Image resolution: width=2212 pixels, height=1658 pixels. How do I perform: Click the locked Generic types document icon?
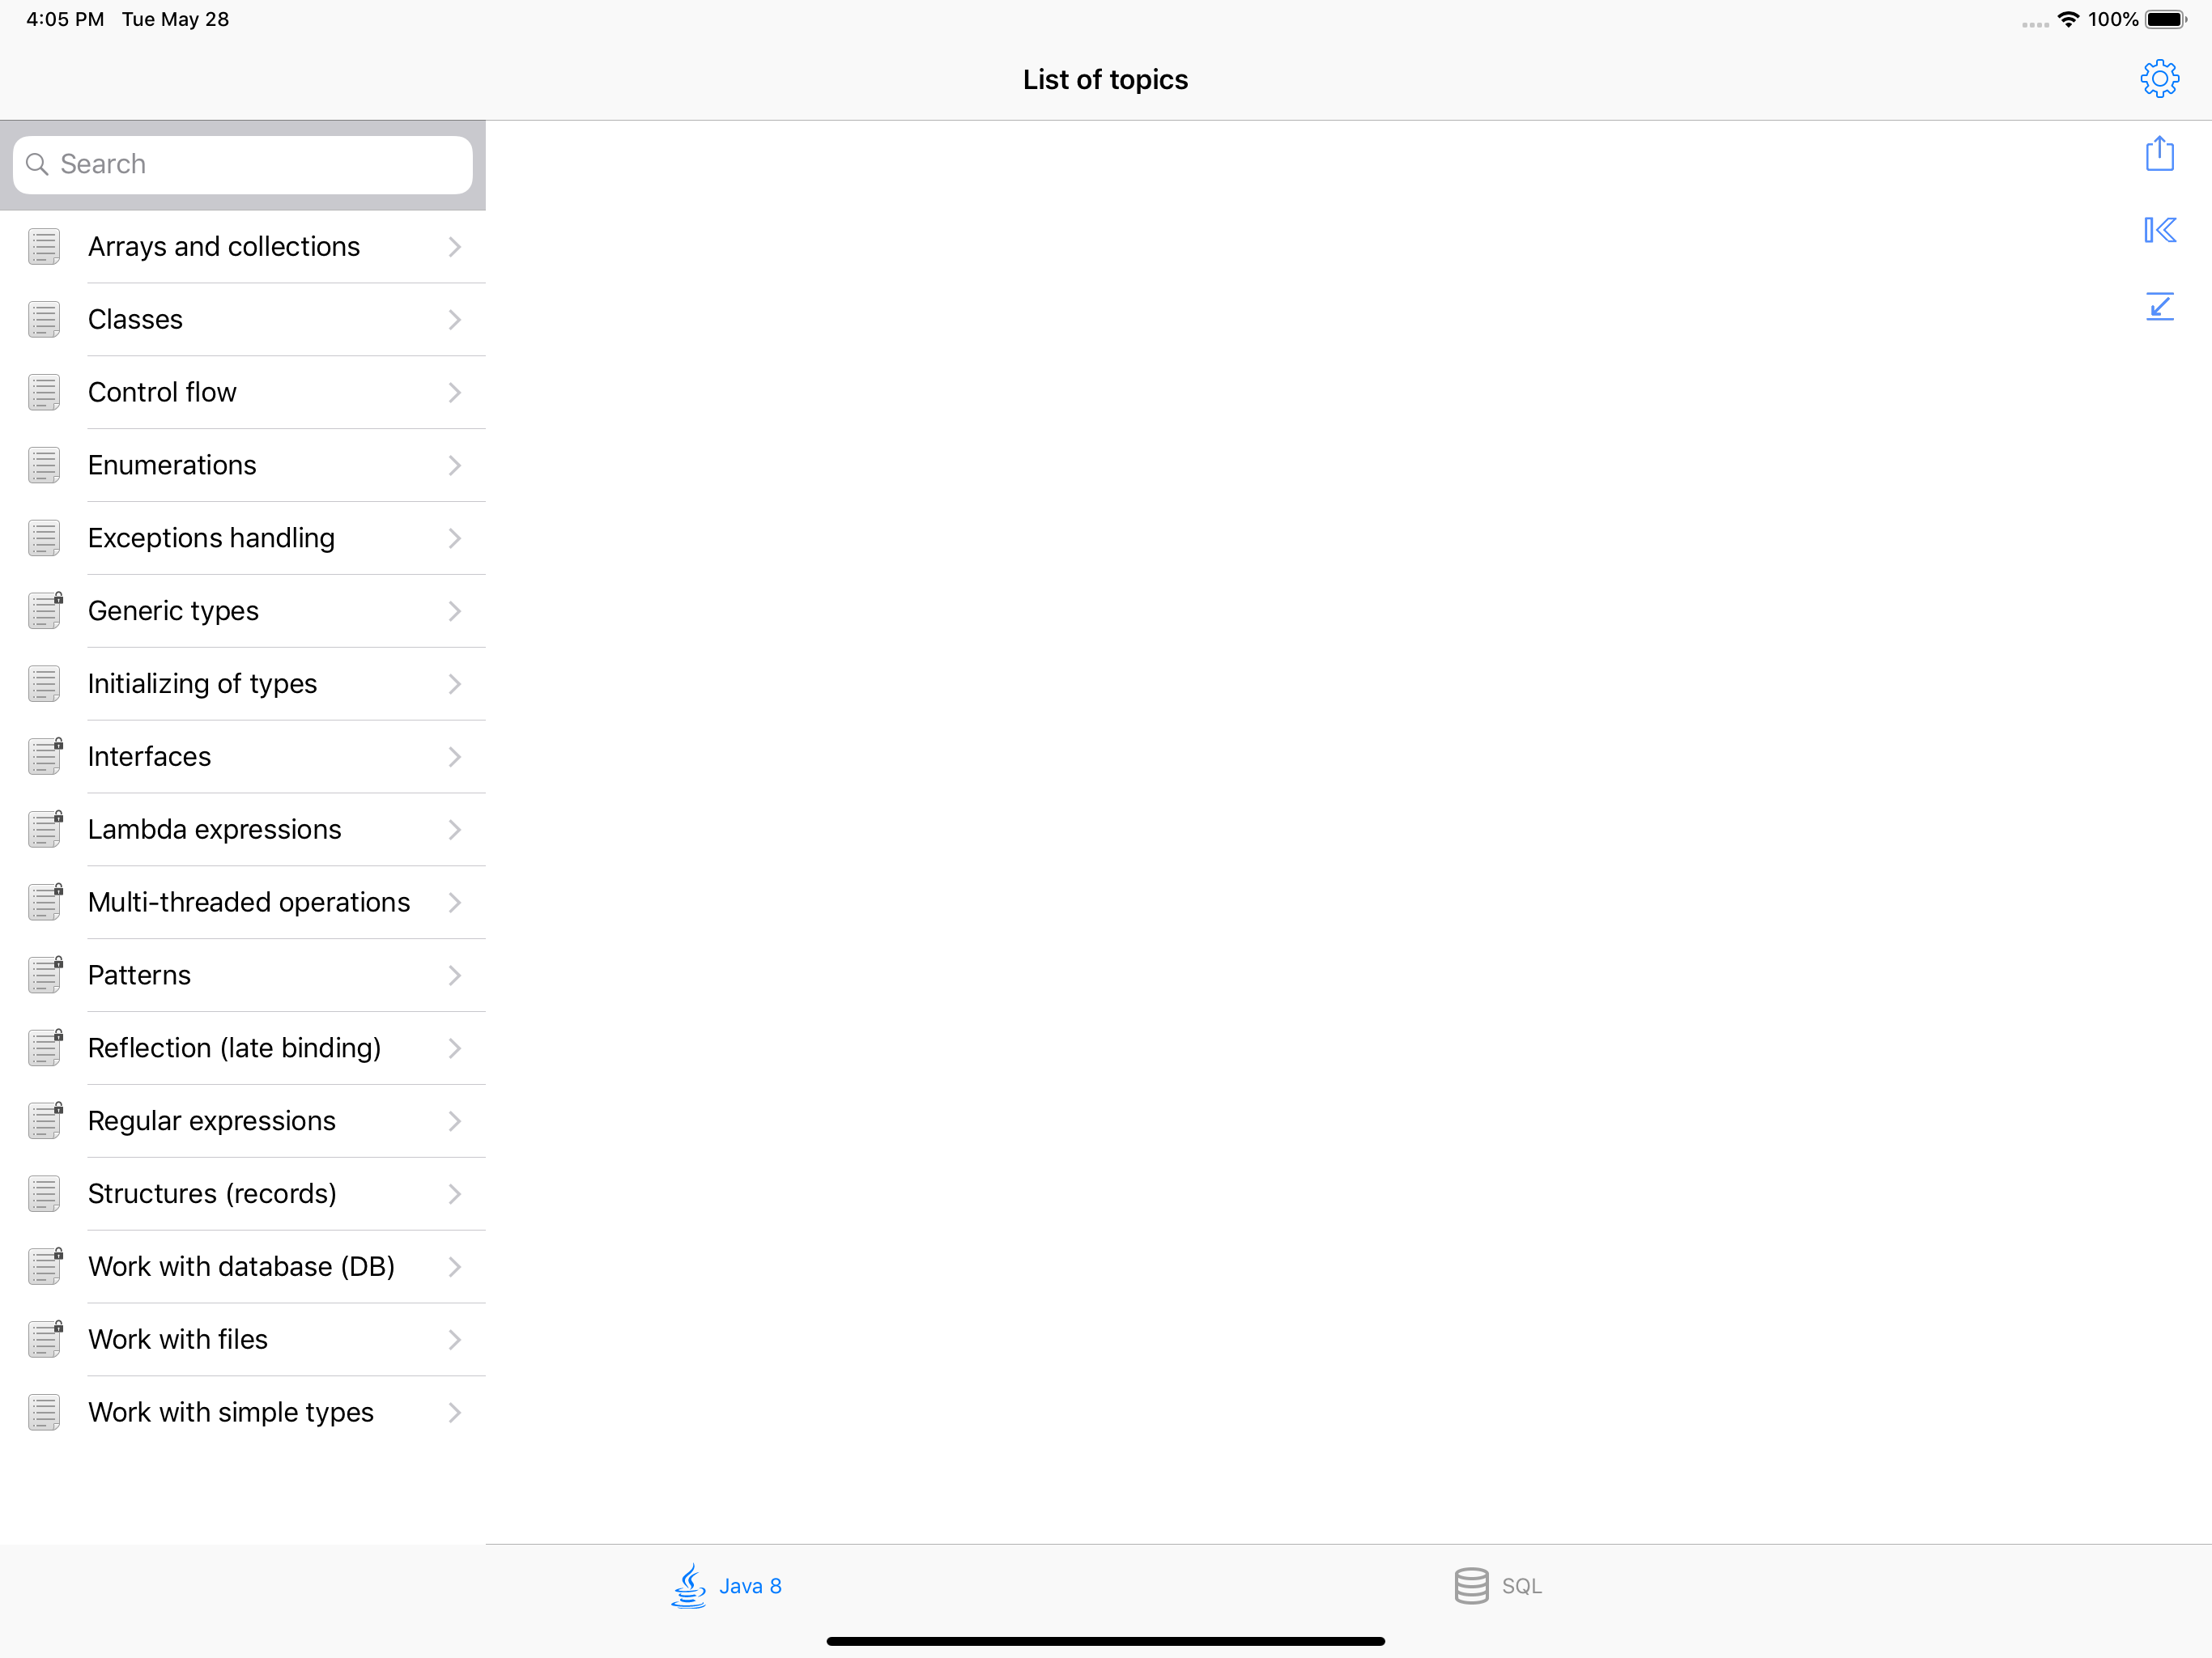45,610
